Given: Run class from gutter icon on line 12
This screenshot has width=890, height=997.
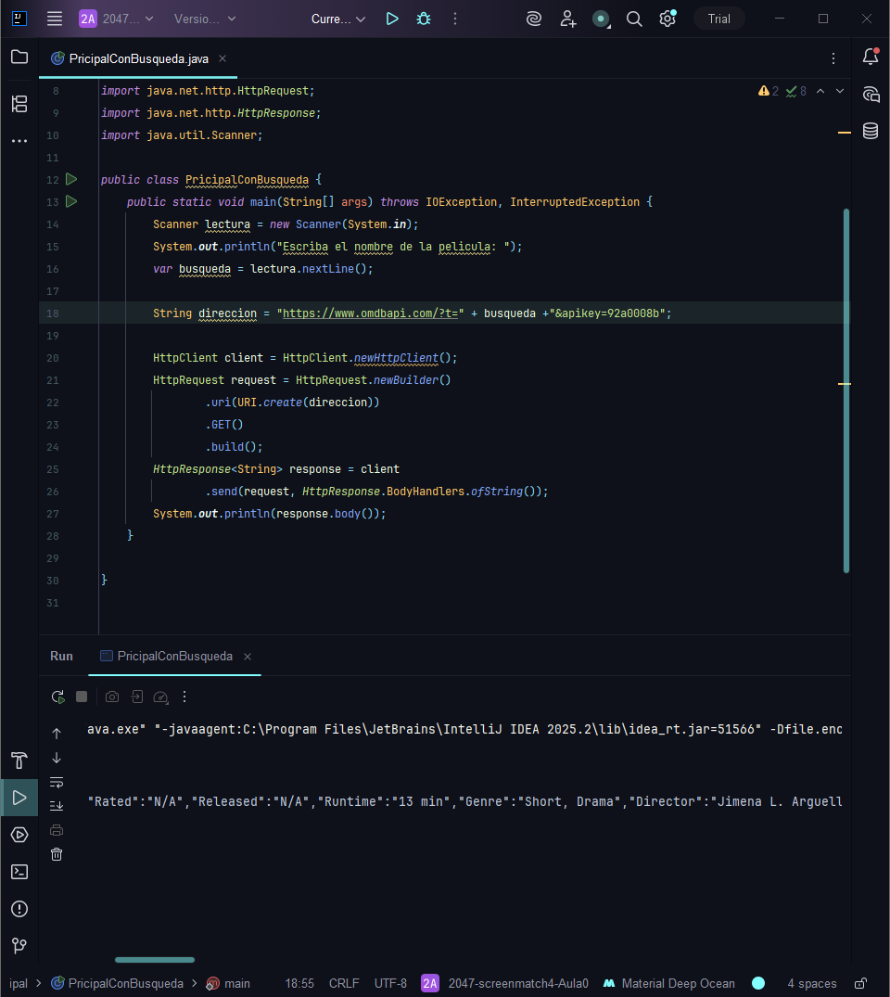Looking at the screenshot, I should pyautogui.click(x=71, y=179).
